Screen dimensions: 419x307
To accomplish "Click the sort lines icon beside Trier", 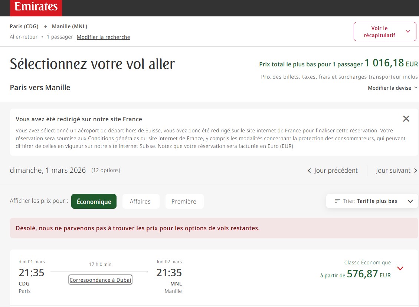I will [x=337, y=201].
